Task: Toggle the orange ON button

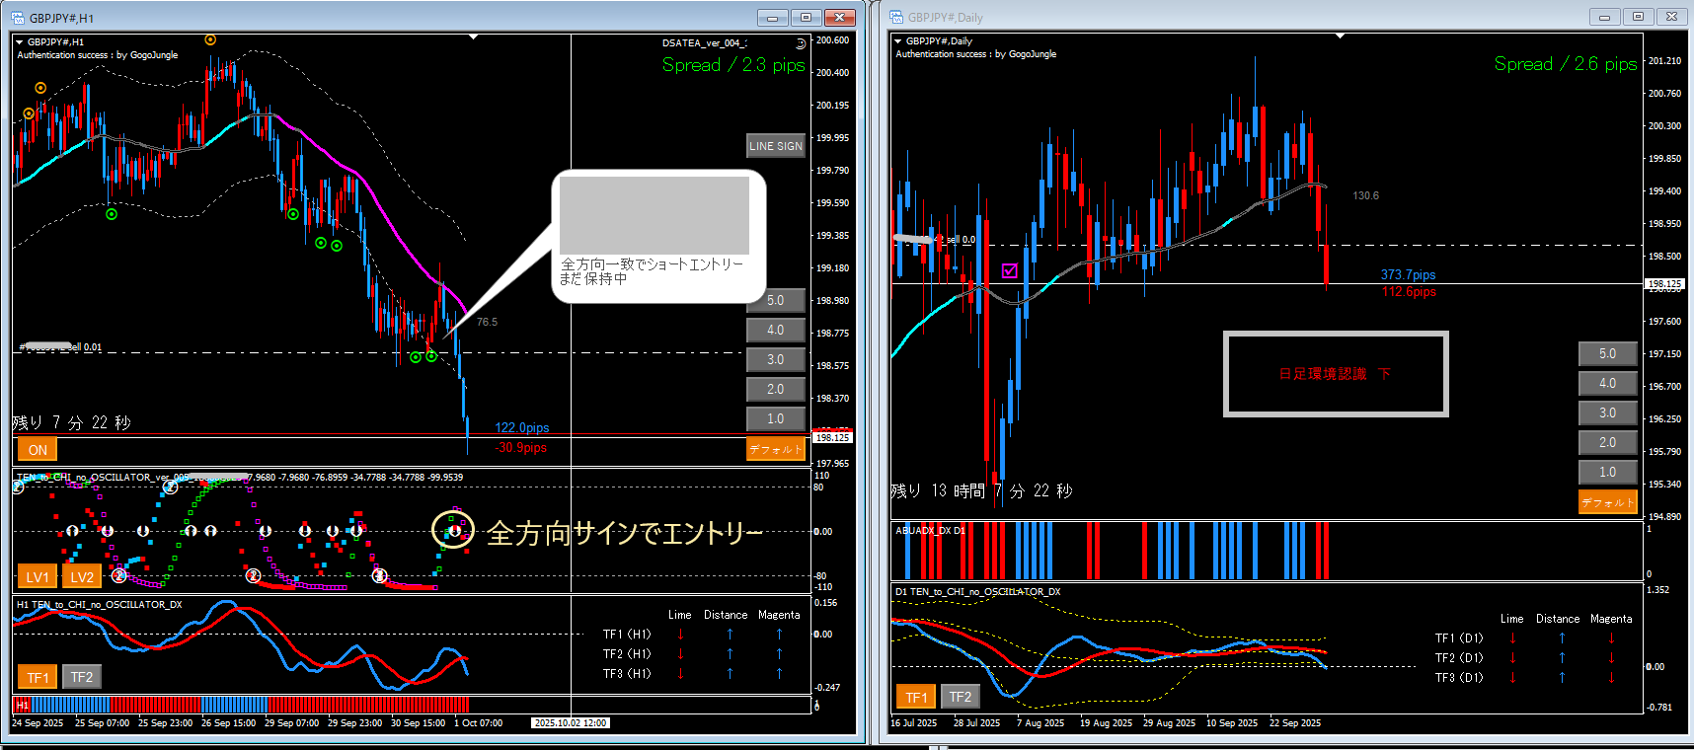Action: 38,450
